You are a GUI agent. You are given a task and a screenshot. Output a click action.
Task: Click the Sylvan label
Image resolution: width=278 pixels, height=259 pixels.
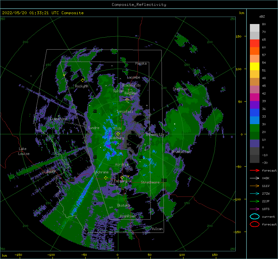(x=118, y=91)
